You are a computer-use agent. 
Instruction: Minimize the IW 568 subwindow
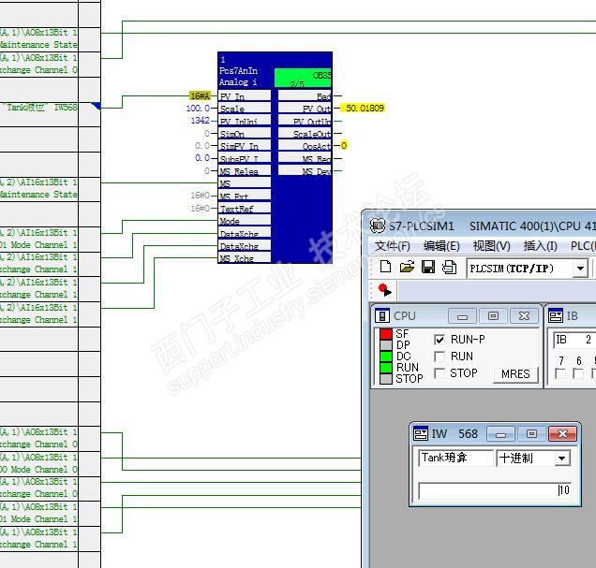coord(500,434)
